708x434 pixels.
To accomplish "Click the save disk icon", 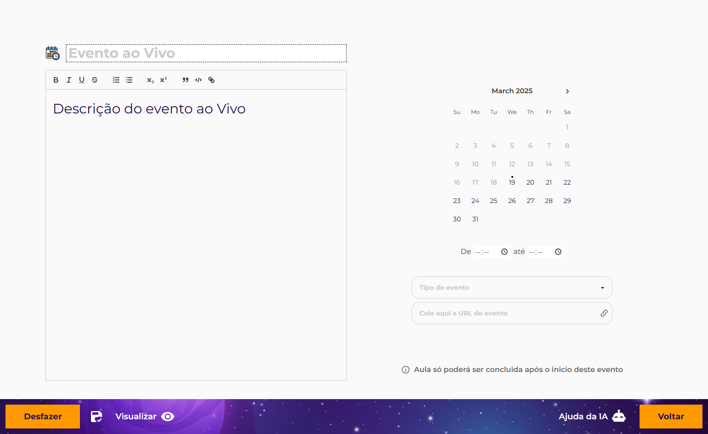I will tap(96, 417).
